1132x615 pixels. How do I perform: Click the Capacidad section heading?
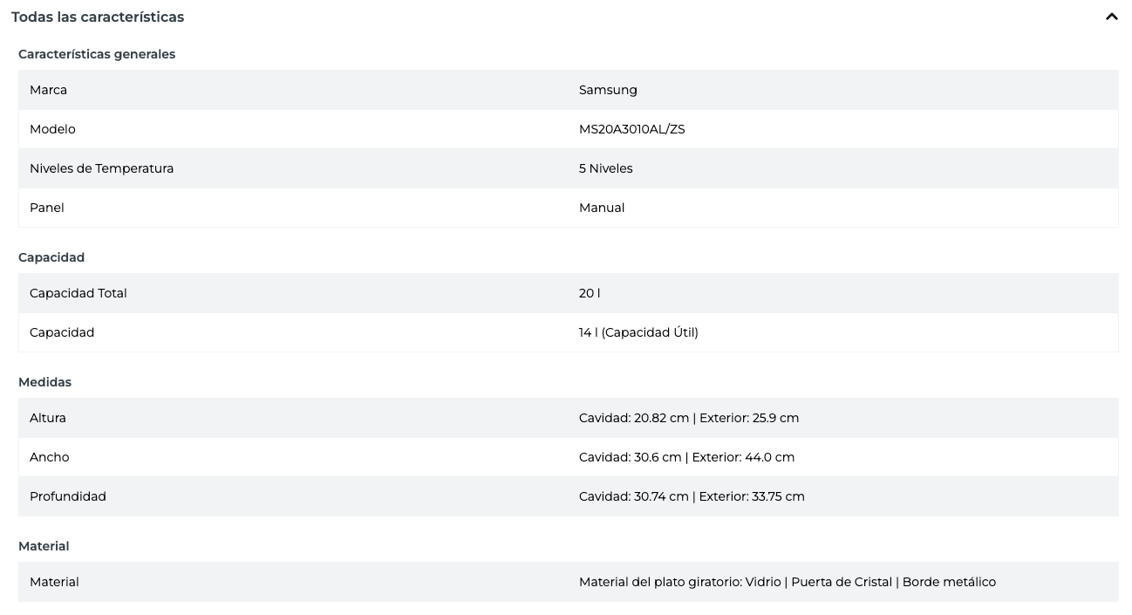pos(51,257)
